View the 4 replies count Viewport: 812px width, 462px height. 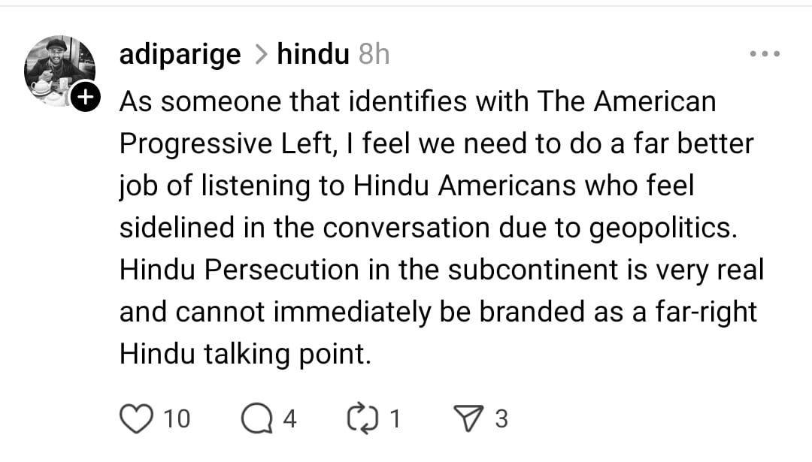tap(289, 419)
